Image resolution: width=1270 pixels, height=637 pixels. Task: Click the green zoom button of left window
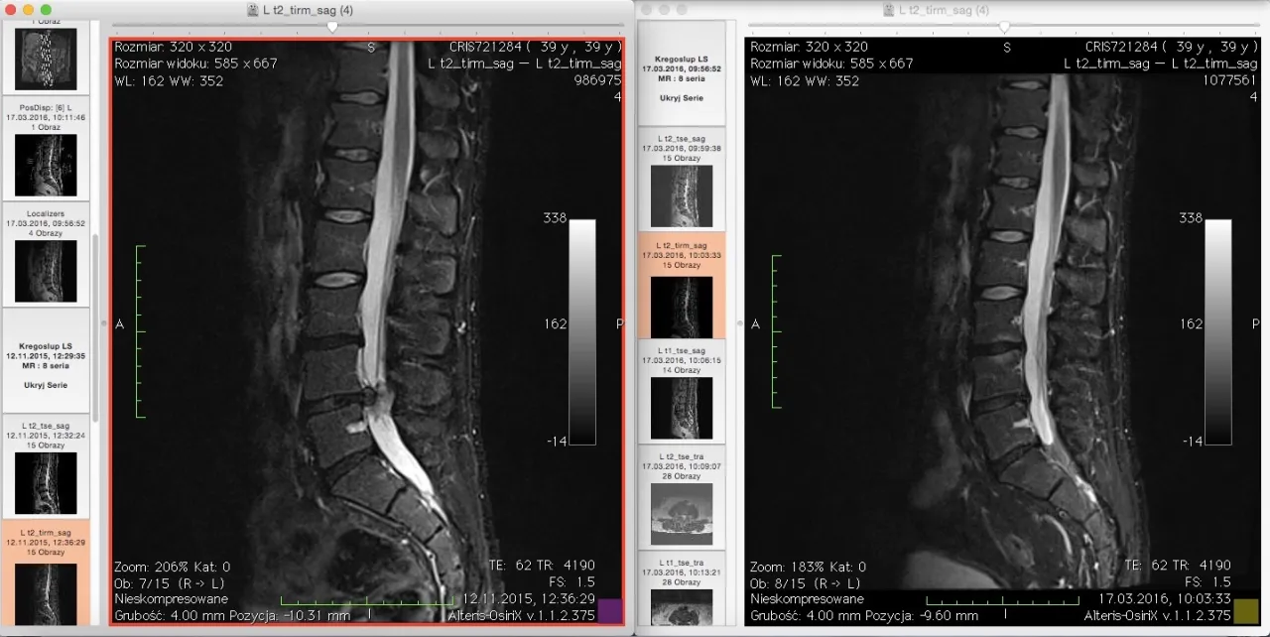coord(46,9)
